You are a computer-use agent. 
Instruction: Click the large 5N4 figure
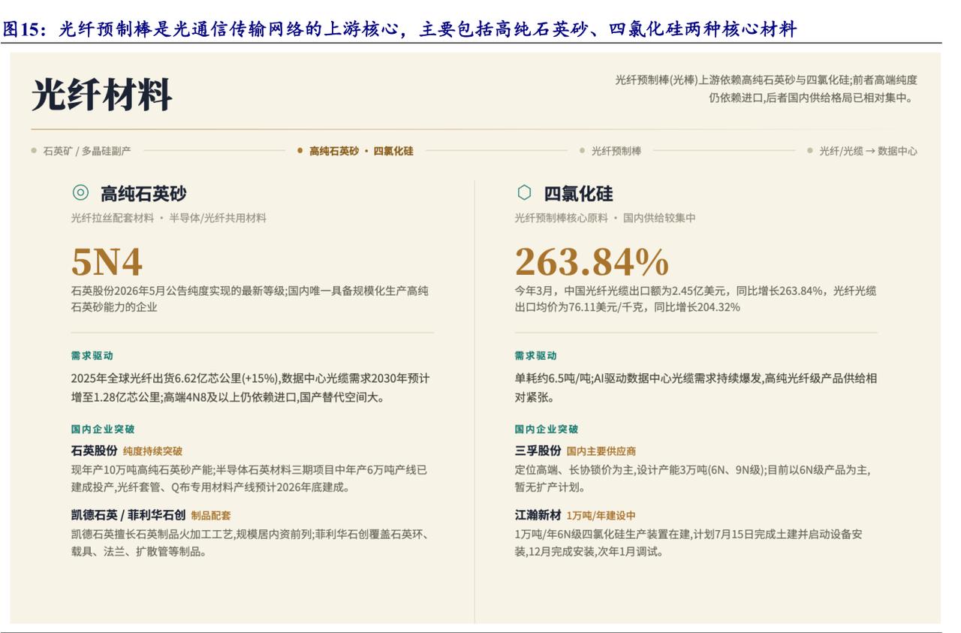107,262
